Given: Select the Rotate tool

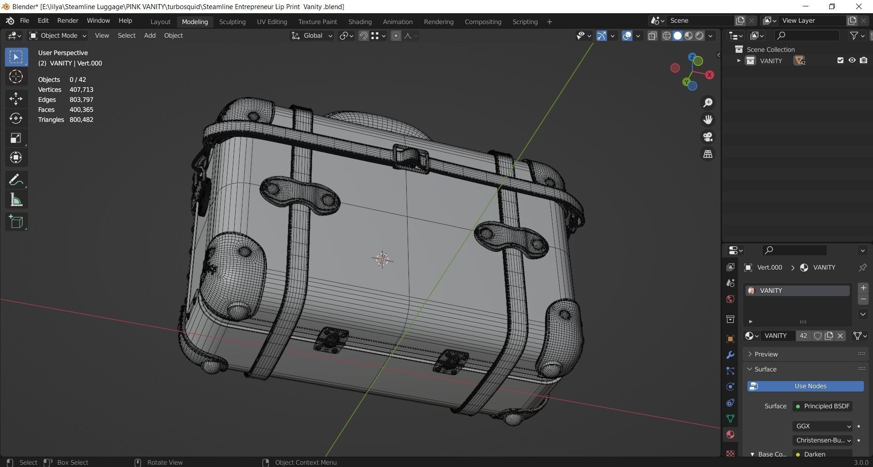Looking at the screenshot, I should 16,118.
